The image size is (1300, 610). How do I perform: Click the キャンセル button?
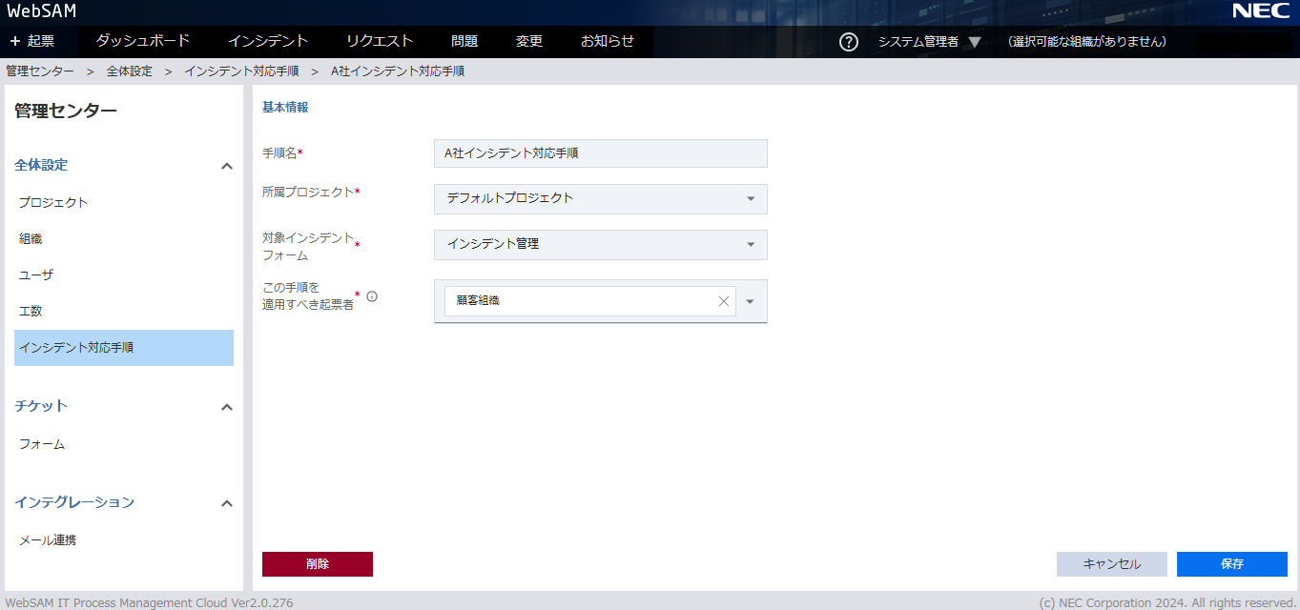[x=1111, y=564]
